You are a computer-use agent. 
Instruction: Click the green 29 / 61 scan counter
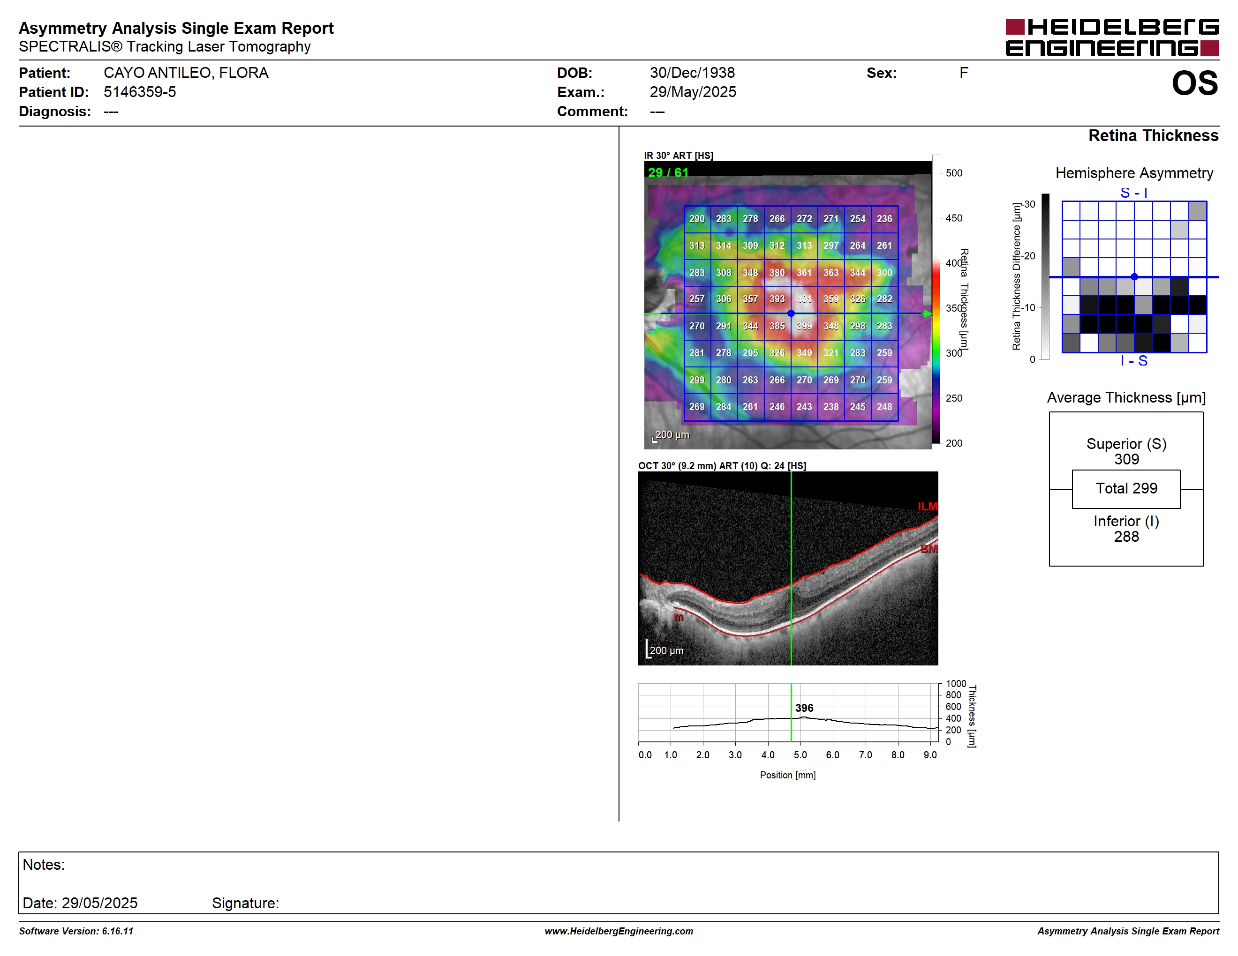[x=668, y=172]
